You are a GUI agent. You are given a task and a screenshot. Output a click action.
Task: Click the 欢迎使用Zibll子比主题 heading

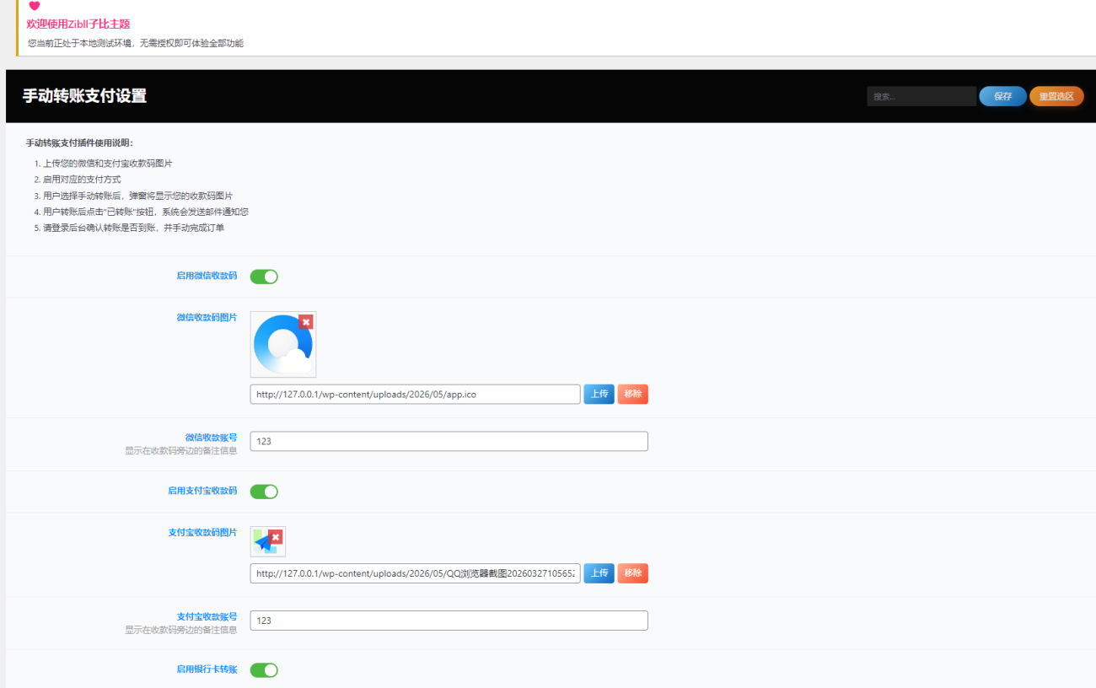tap(78, 24)
